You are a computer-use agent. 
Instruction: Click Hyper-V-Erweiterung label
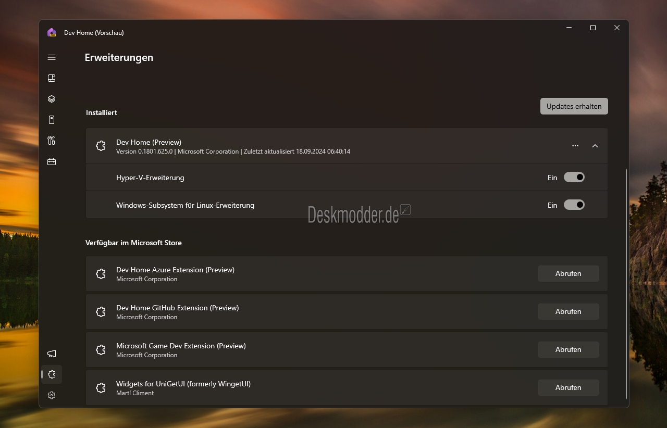click(150, 178)
